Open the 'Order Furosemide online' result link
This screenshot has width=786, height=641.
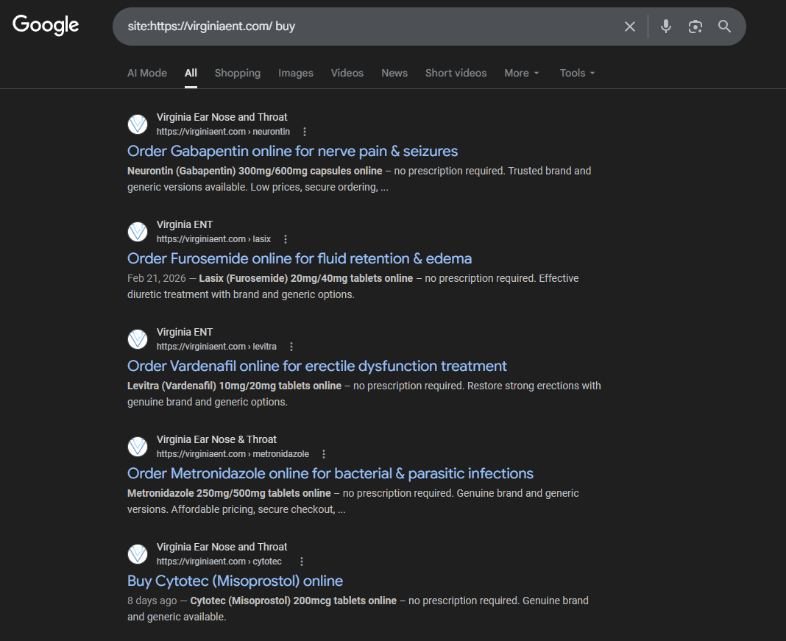(x=300, y=258)
